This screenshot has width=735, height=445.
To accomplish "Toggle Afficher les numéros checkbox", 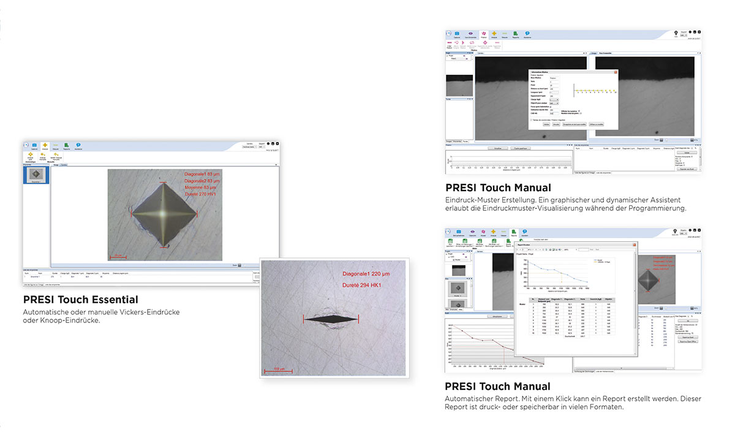I will (579, 111).
